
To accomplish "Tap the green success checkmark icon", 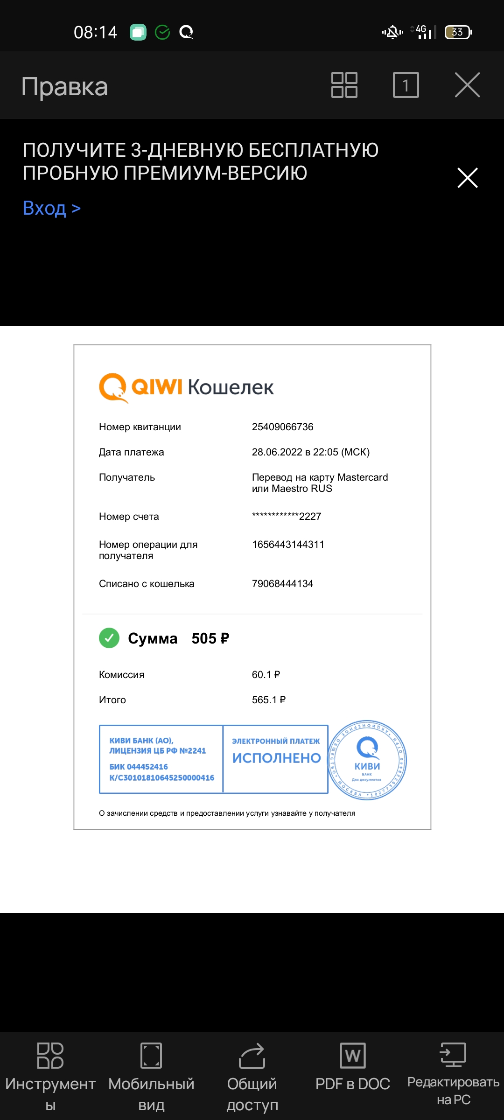I will click(x=109, y=638).
